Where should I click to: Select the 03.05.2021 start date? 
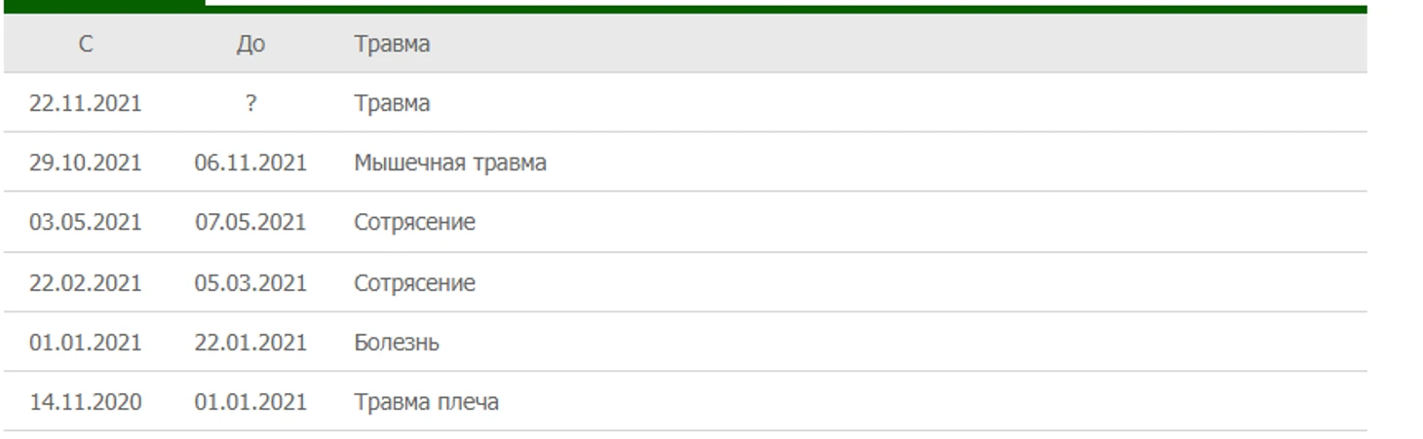(86, 222)
